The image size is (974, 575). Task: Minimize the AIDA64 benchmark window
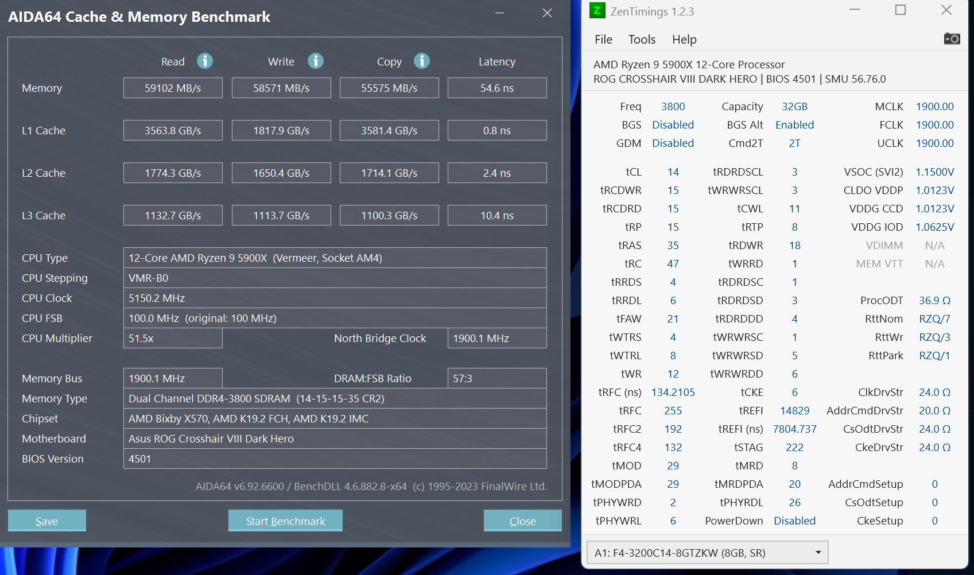point(499,13)
